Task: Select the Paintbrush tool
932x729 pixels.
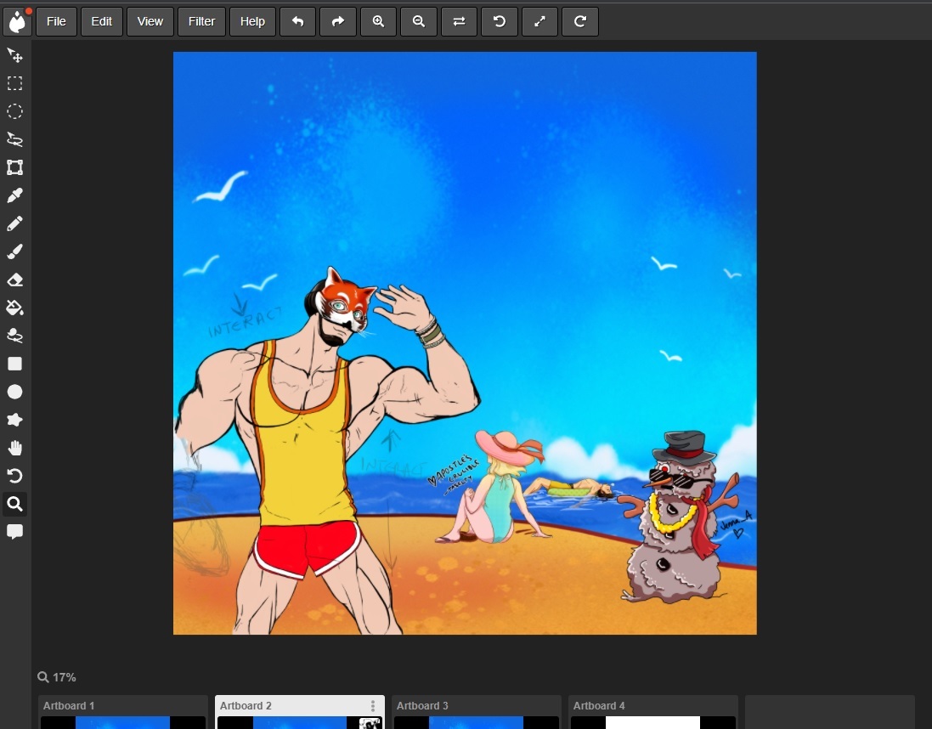Action: [15, 252]
